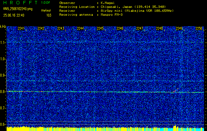Viewport: 207px width, 131px height.
Task: Click the Receiving antenna Maspro FM-3 value
Action: 112,15
